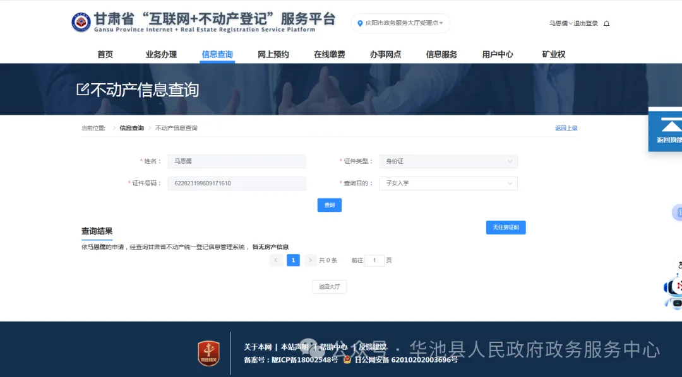This screenshot has height=377, width=682.
Task: Open the 用户中心 menu item
Action: pyautogui.click(x=498, y=54)
